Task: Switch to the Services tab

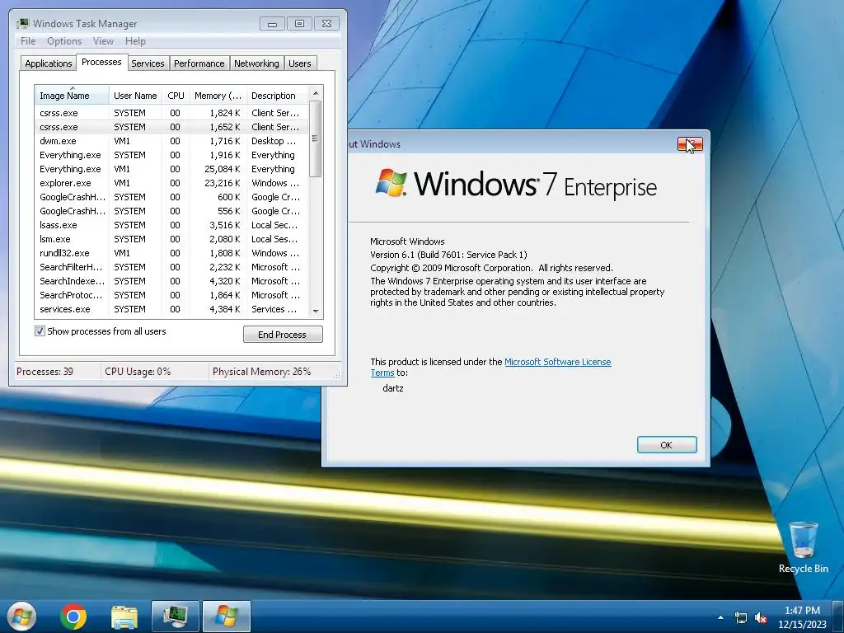Action: click(148, 63)
